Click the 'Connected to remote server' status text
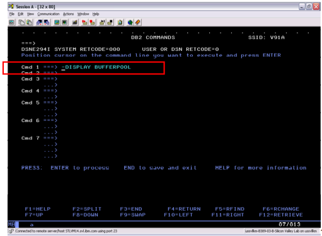 coord(66,231)
